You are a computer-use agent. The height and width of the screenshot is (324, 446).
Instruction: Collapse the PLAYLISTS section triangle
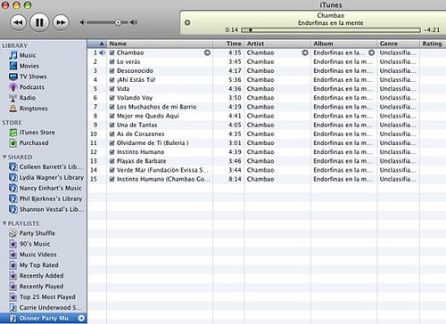[x=4, y=223]
